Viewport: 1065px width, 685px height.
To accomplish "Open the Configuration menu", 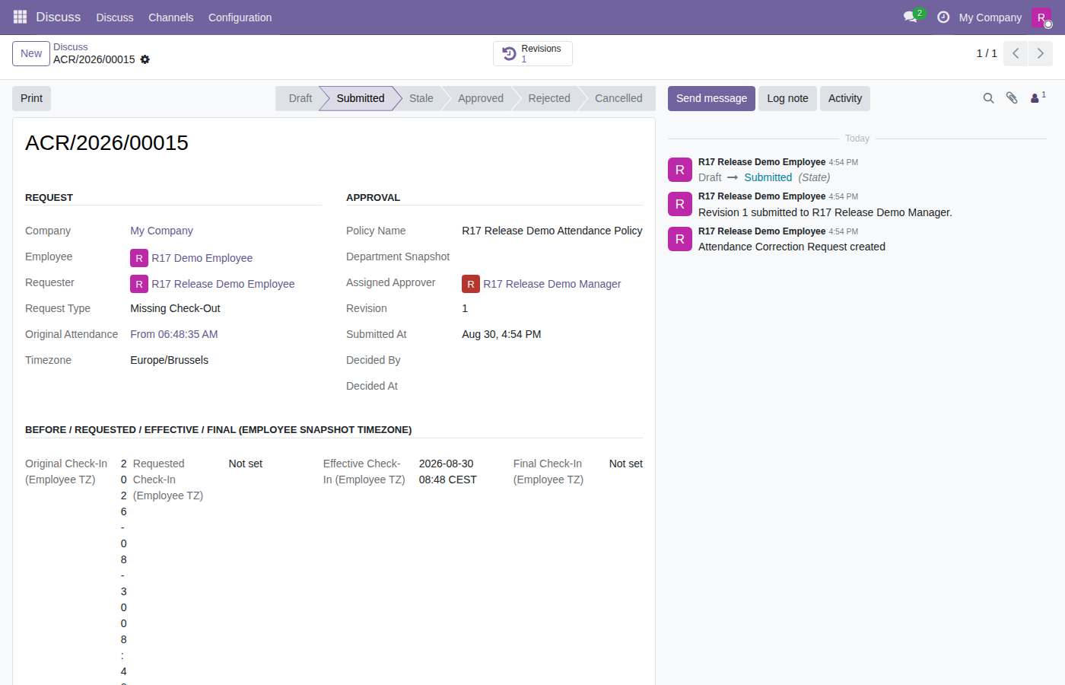I will 240,18.
